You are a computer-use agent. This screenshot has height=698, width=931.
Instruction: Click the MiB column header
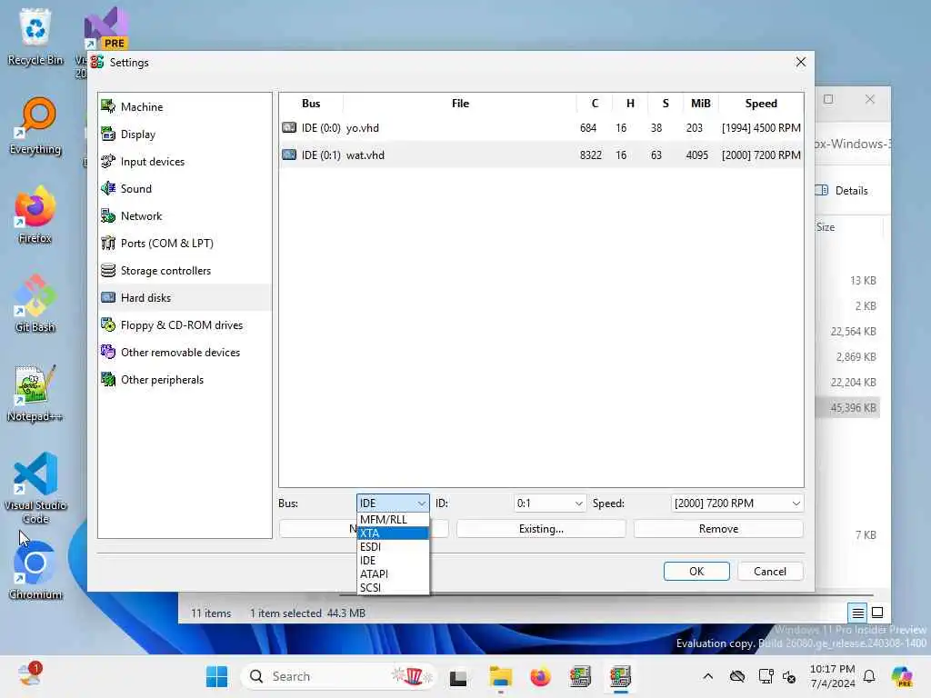click(x=701, y=104)
